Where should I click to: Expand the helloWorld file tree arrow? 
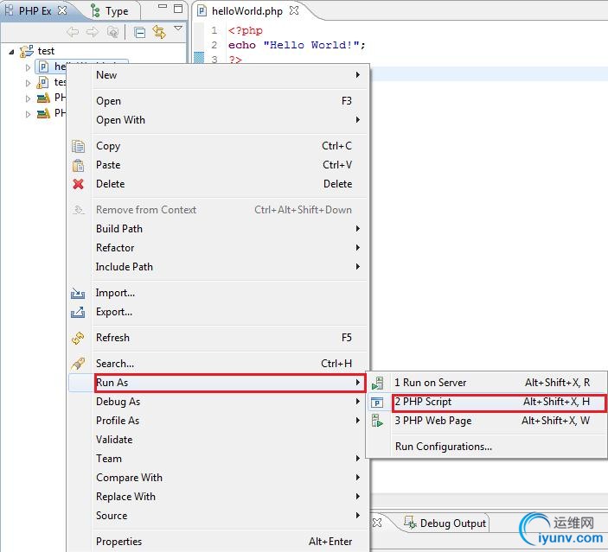point(28,67)
